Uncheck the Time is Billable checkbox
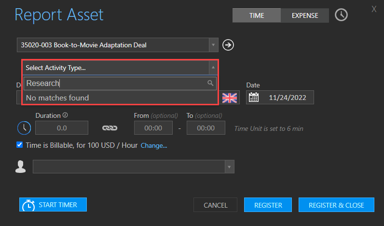 [x=20, y=145]
